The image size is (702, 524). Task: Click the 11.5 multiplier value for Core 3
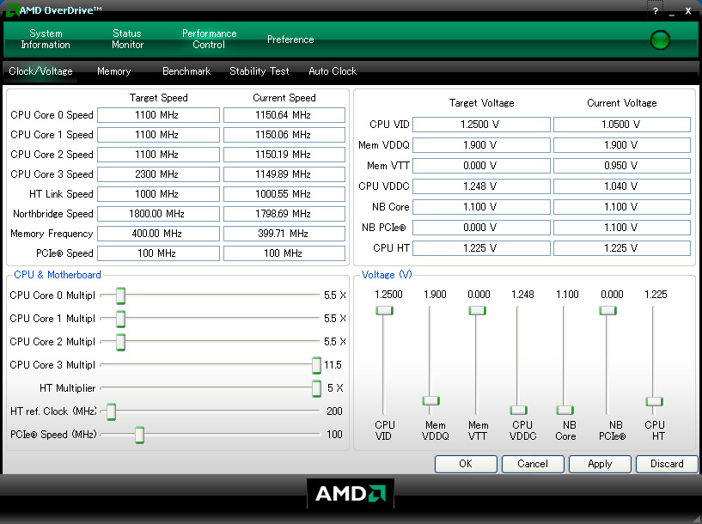[333, 365]
